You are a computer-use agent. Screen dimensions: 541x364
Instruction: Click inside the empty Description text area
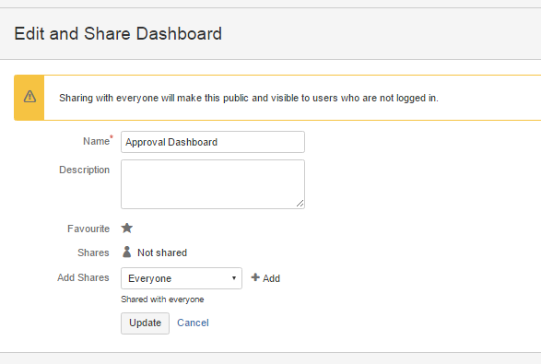[x=213, y=184]
